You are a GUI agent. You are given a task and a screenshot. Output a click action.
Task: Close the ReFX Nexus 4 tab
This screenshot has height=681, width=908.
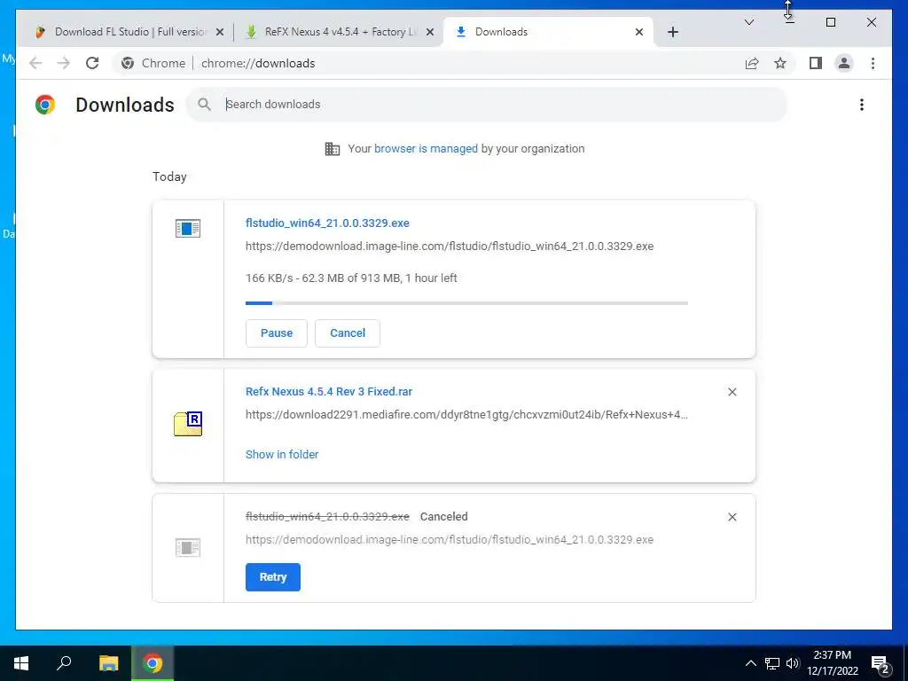point(430,33)
